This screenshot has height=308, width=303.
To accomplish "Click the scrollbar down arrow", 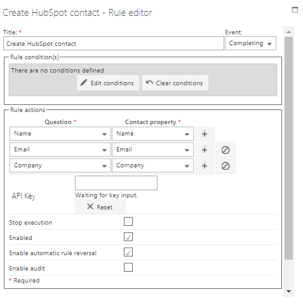I will tap(288, 291).
